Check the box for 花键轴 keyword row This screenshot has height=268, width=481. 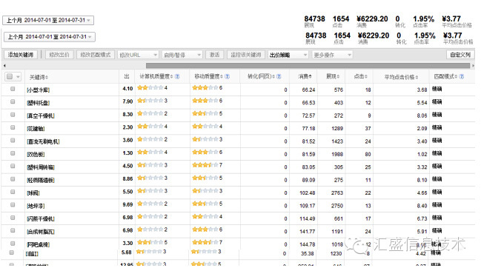(x=13, y=127)
